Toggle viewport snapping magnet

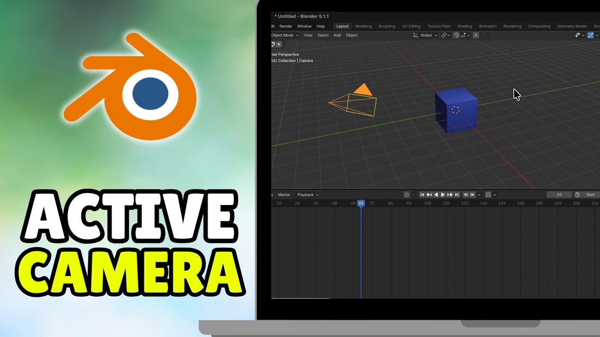click(x=456, y=35)
